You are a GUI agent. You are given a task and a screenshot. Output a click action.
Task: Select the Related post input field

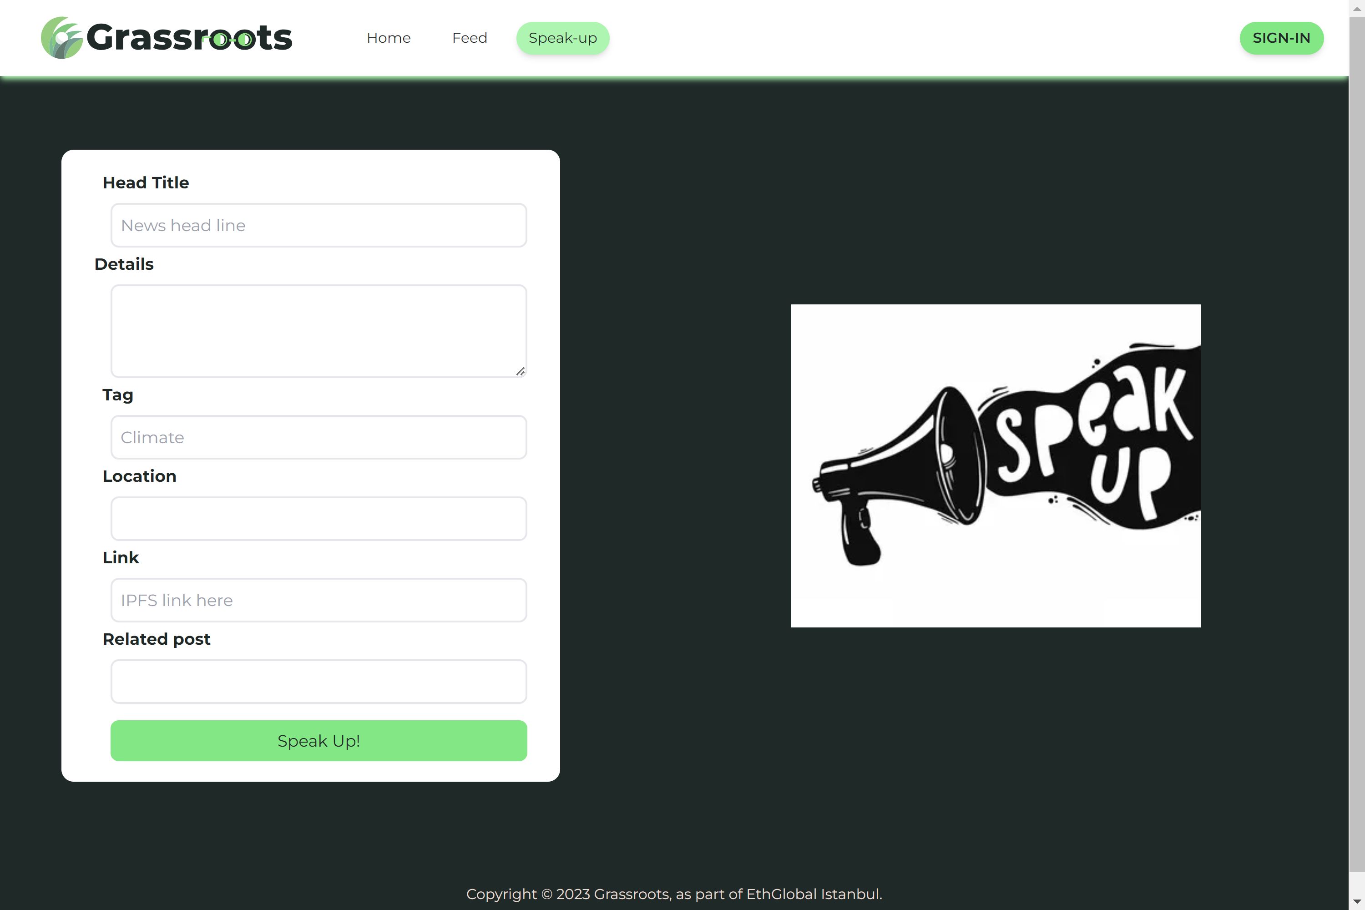point(319,682)
